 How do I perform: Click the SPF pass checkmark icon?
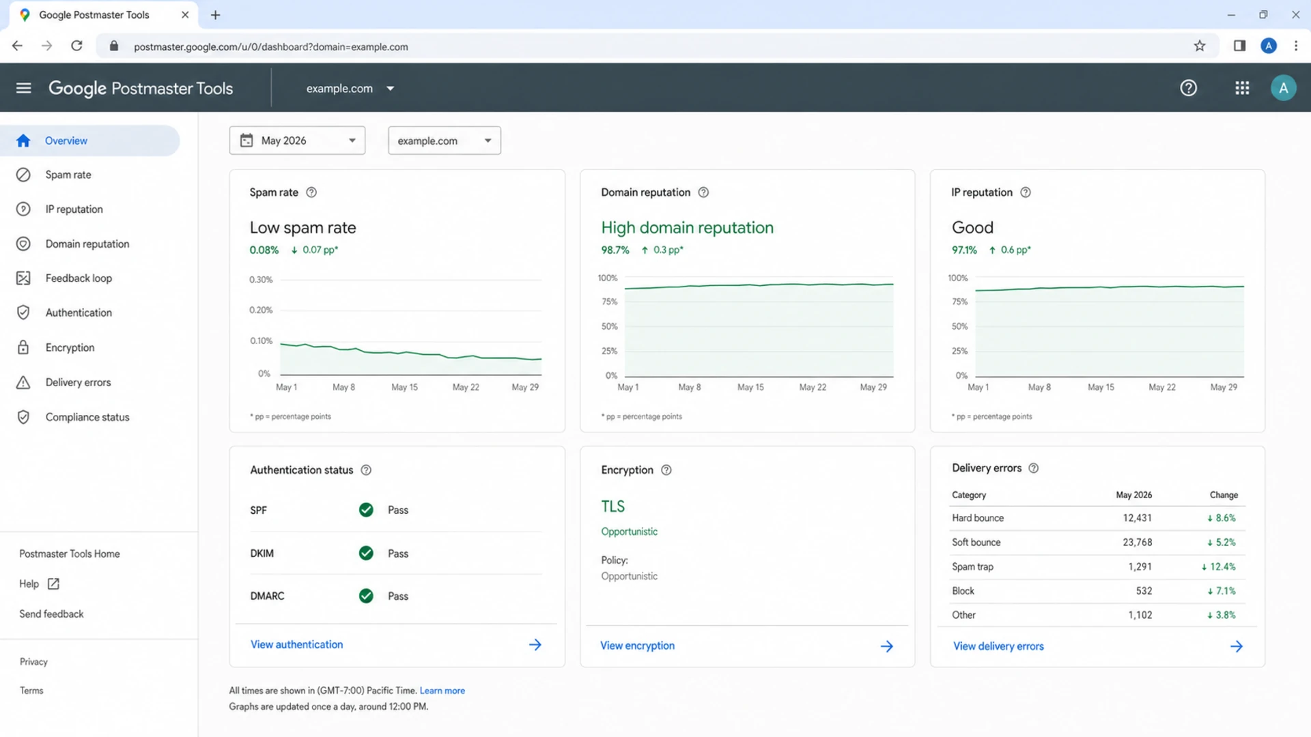366,510
